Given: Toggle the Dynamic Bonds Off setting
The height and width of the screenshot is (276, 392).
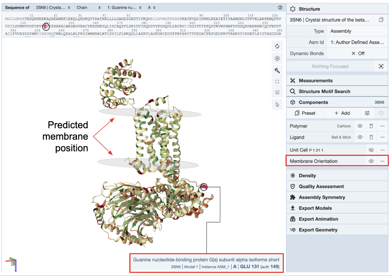Looking at the screenshot, I should click(x=357, y=53).
